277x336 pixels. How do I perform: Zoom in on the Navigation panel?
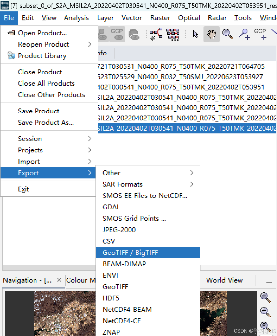(265, 297)
